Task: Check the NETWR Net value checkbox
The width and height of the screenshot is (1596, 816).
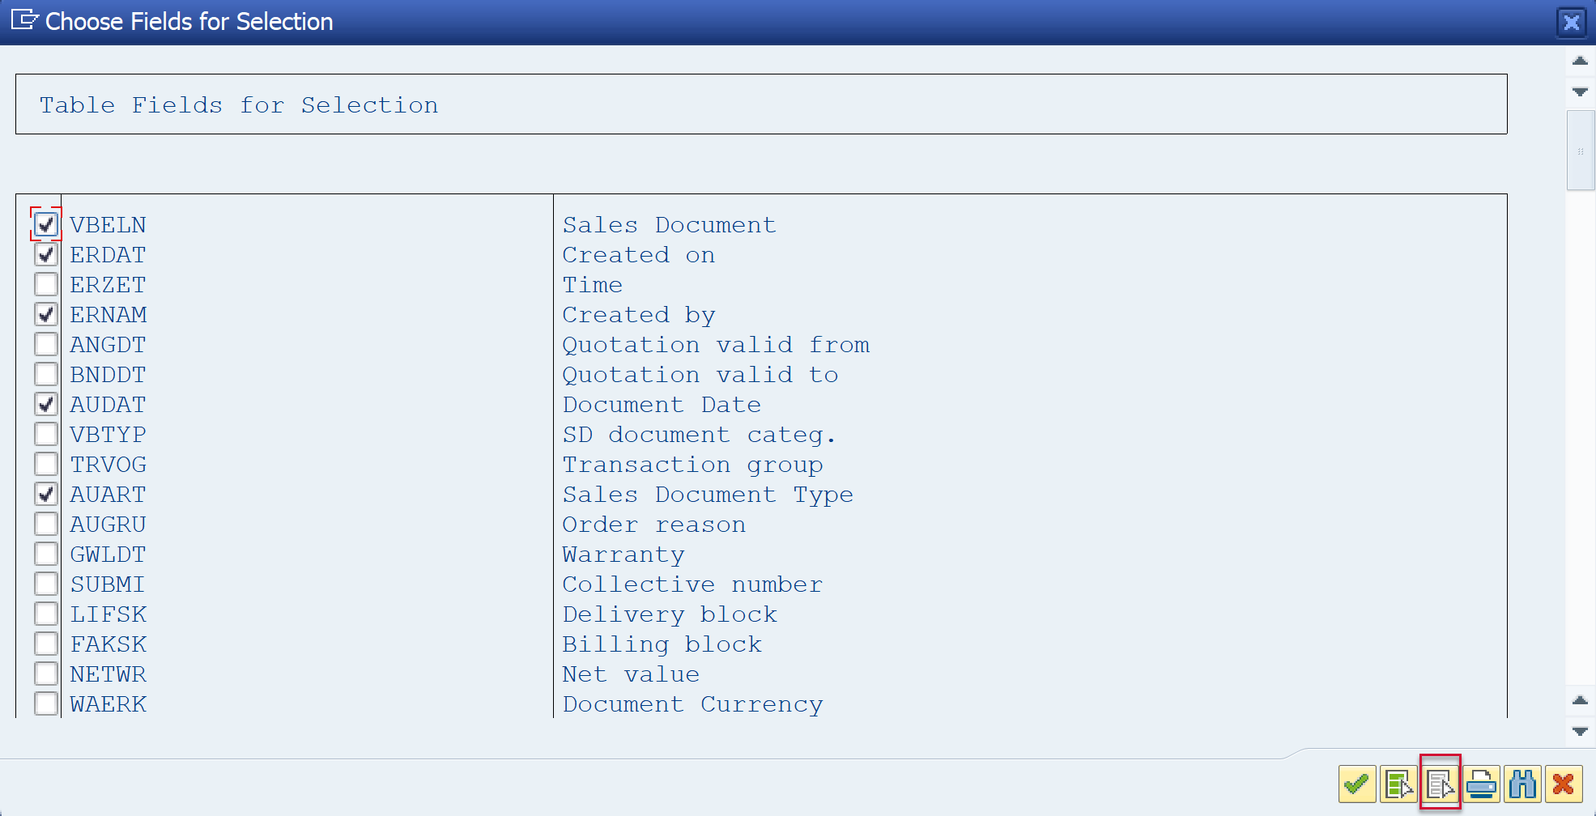Action: (46, 674)
